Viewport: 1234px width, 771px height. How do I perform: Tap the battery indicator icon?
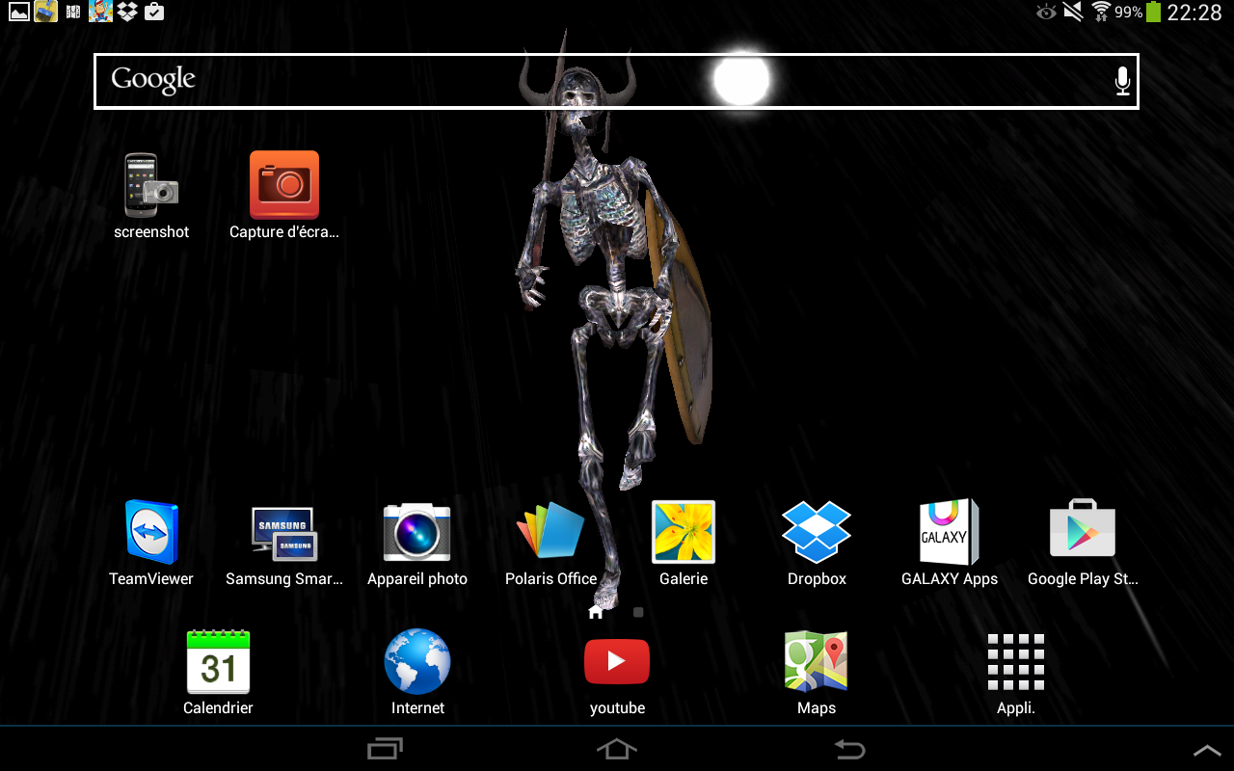pos(1153,13)
